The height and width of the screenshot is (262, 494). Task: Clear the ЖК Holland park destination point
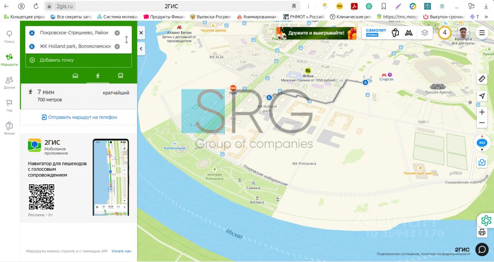(117, 46)
